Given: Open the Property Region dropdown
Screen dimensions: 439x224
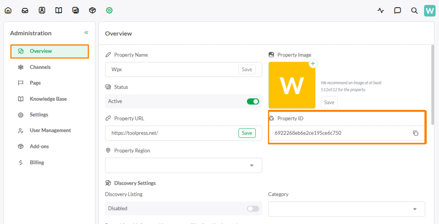Looking at the screenshot, I should (183, 165).
